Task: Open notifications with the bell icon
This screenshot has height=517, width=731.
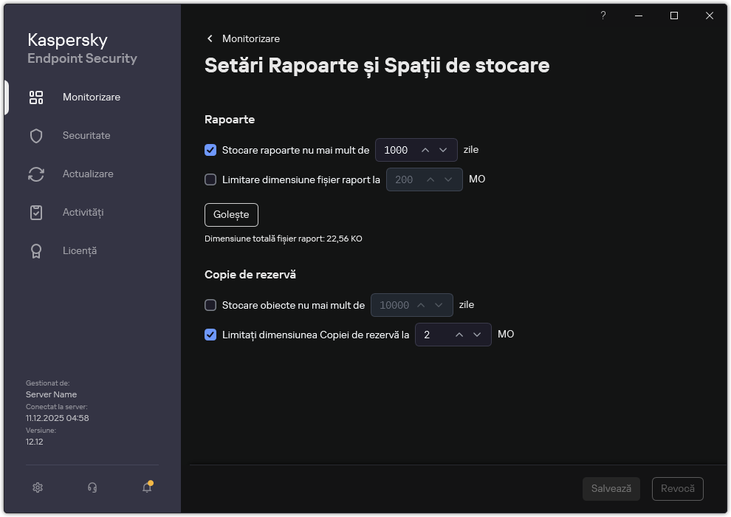Action: (146, 487)
